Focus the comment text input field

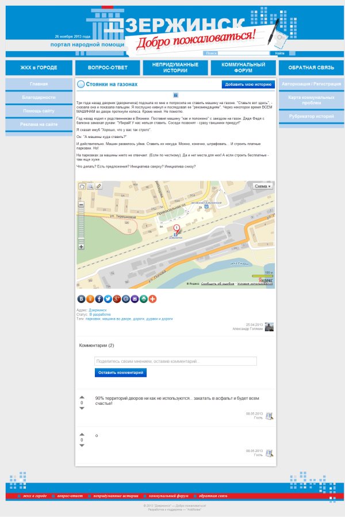click(x=175, y=361)
